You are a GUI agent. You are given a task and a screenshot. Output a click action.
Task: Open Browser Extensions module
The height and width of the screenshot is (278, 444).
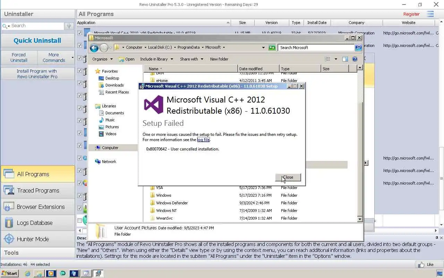pyautogui.click(x=37, y=207)
